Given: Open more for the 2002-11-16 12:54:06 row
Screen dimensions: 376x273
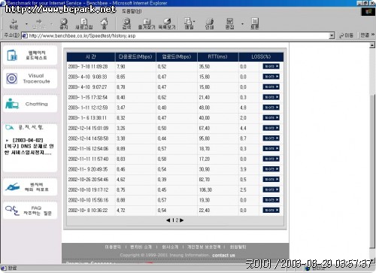Looking at the screenshot, I should click(x=271, y=148).
